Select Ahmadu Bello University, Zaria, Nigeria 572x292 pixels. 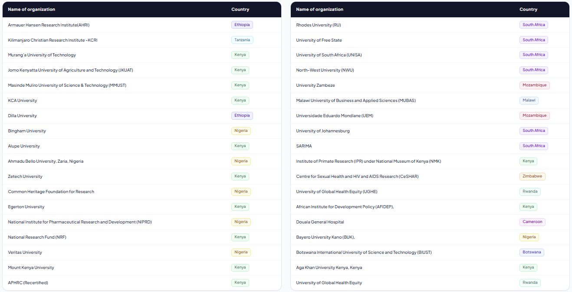pyautogui.click(x=46, y=161)
